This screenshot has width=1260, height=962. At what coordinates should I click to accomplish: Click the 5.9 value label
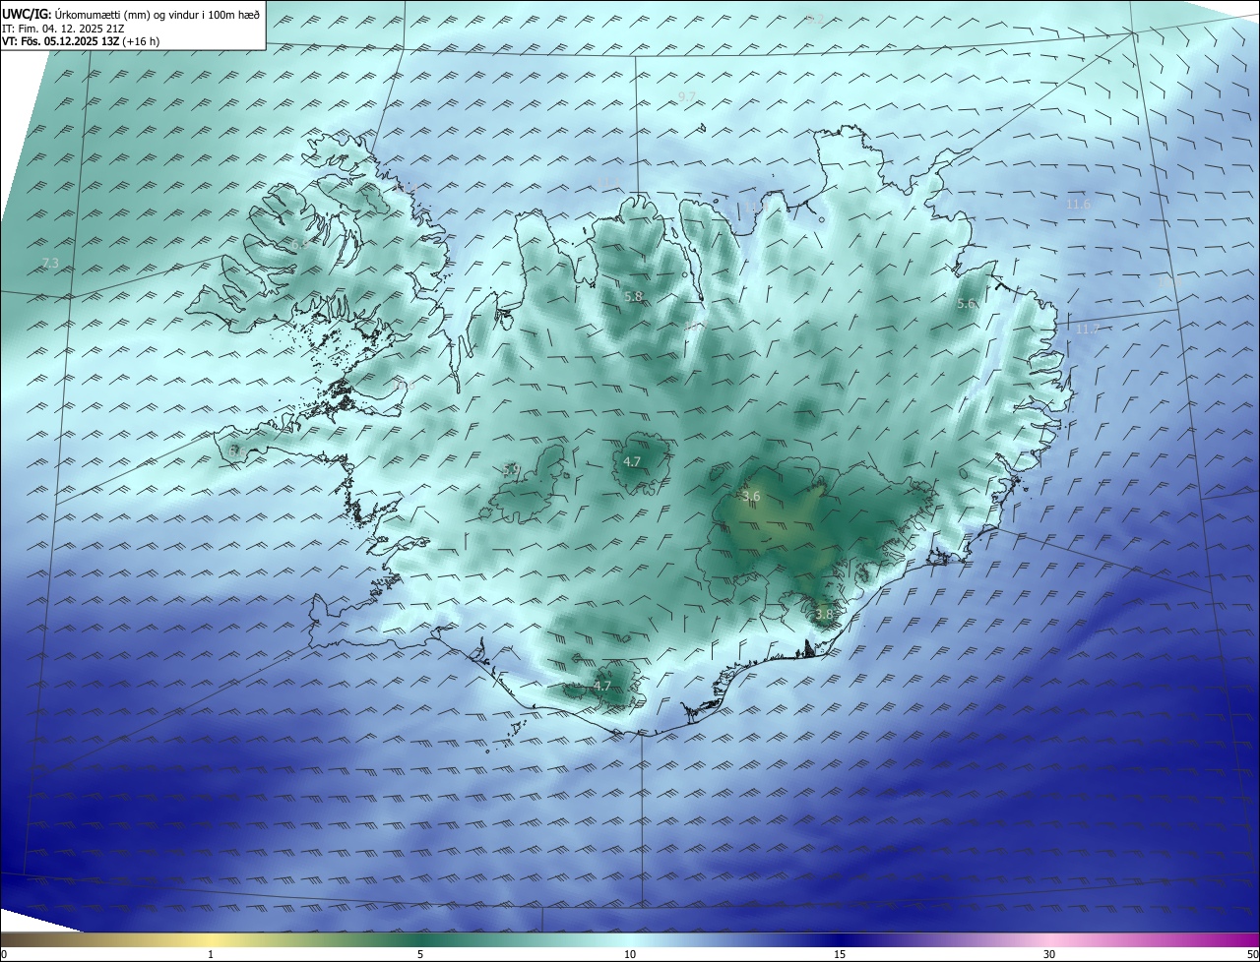click(511, 470)
